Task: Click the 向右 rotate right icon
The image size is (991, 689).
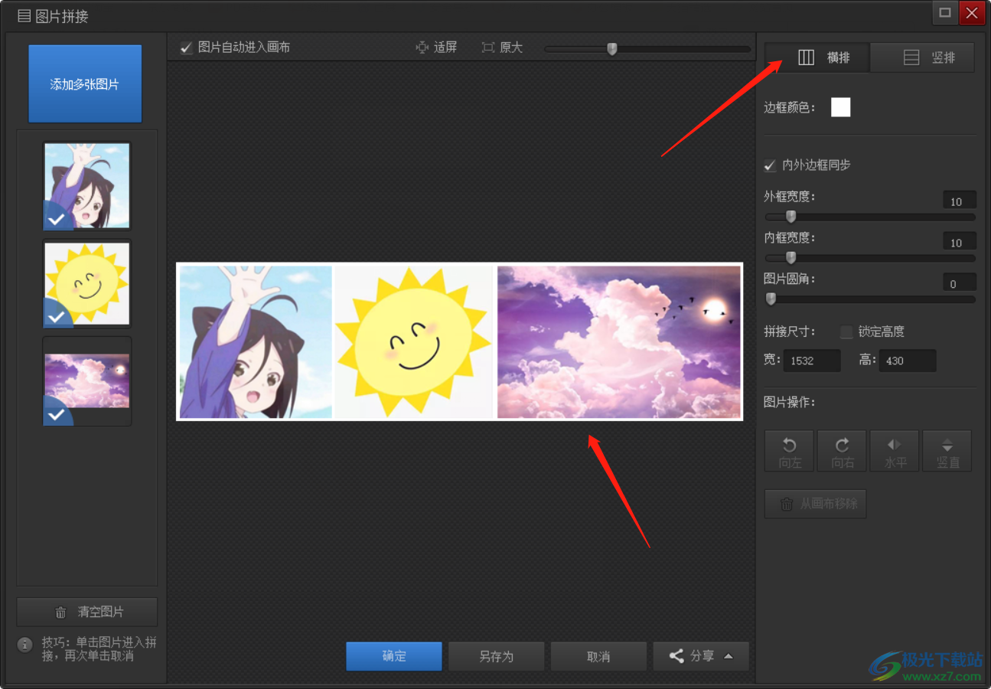Action: pyautogui.click(x=842, y=451)
